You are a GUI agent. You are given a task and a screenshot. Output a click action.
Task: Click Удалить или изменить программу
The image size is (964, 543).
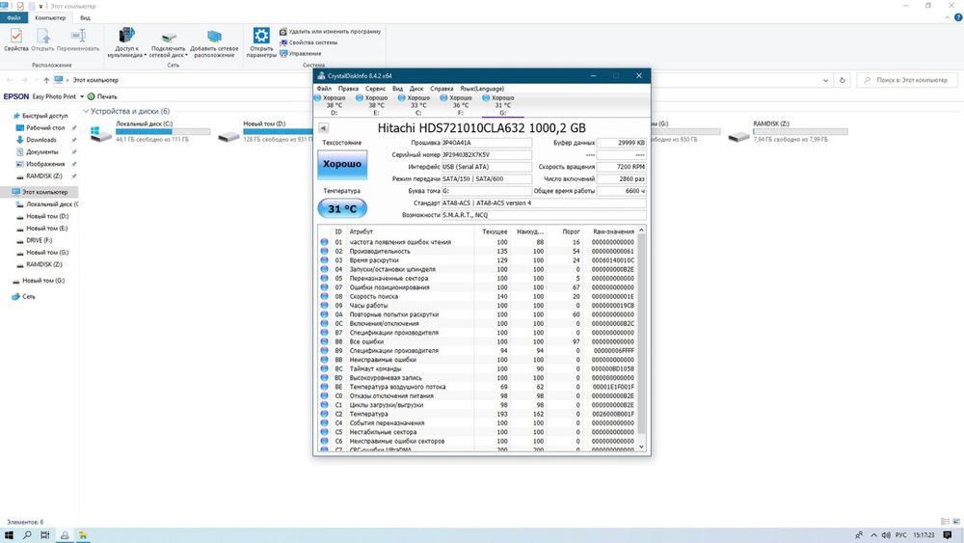tap(330, 32)
